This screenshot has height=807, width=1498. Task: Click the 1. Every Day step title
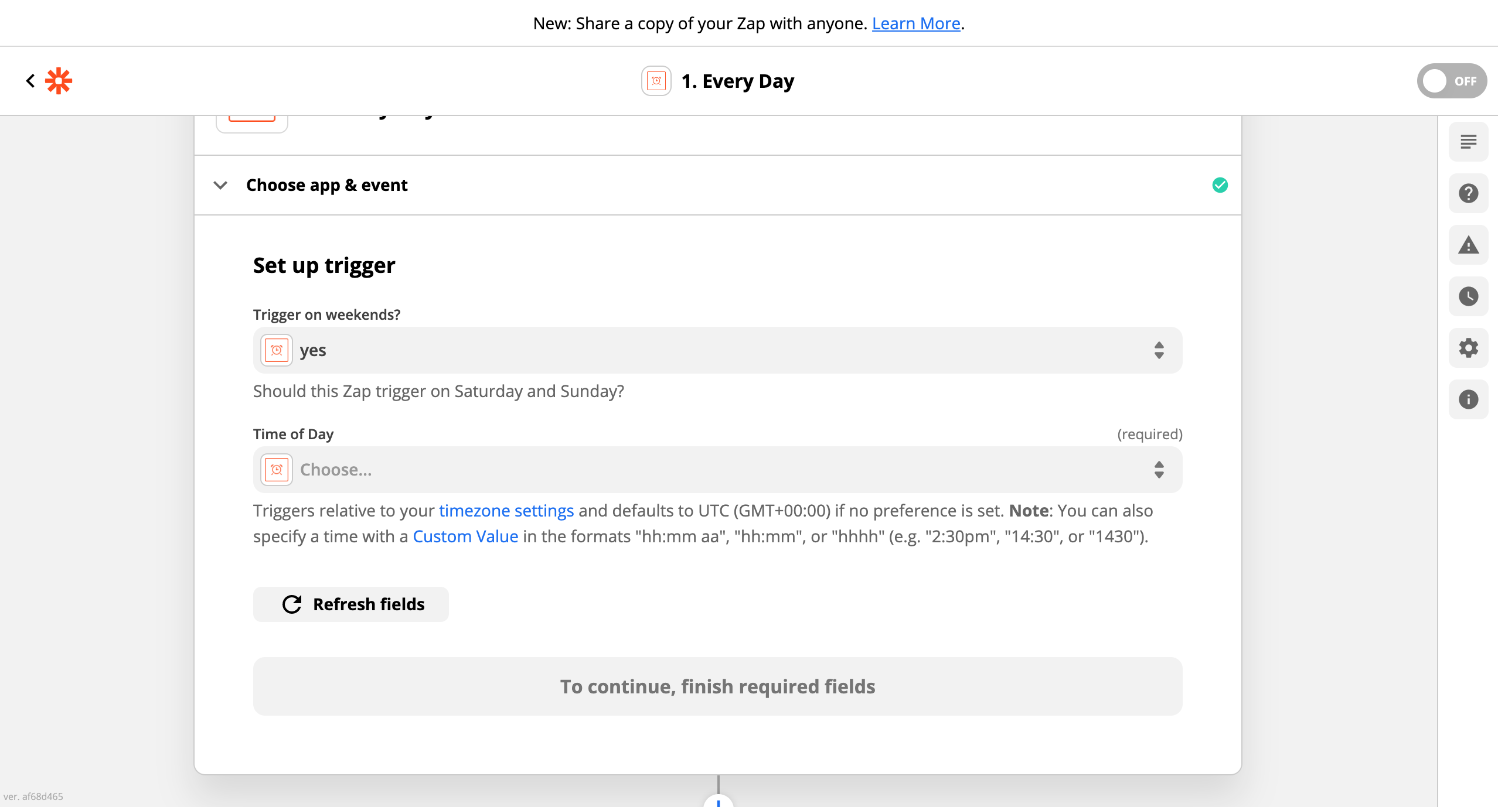[737, 81]
